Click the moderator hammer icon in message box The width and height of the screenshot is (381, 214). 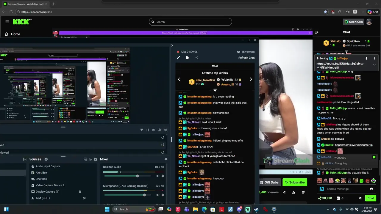click(321, 189)
